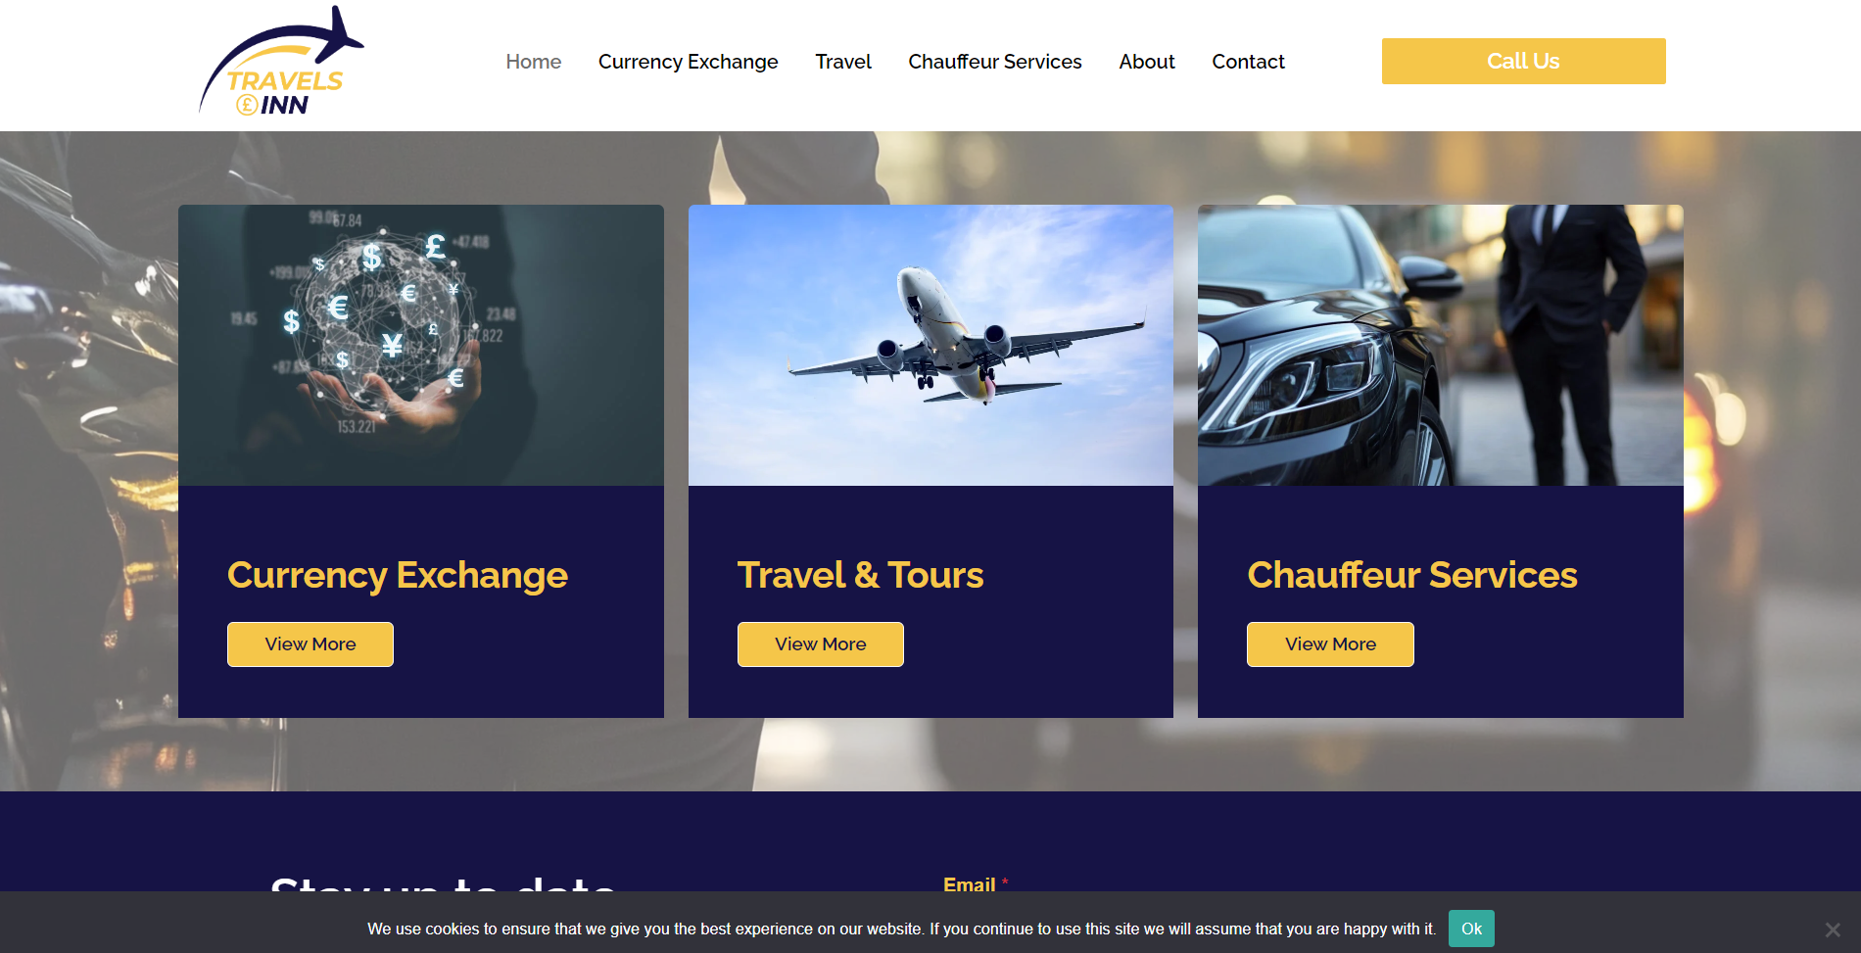This screenshot has width=1861, height=953.
Task: View More under Currency Exchange
Action: tap(310, 644)
